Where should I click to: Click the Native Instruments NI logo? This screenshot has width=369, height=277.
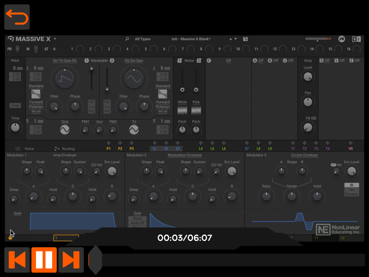tap(356, 39)
